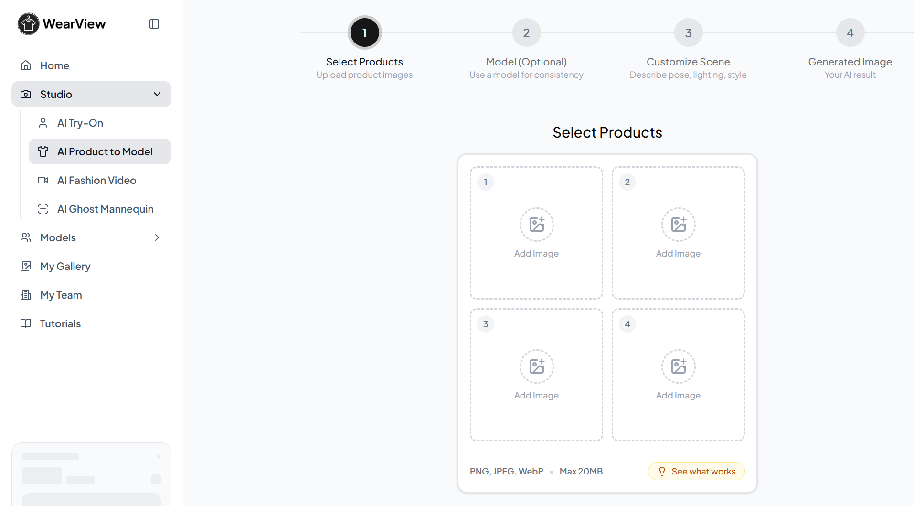Click See what works button
This screenshot has height=506, width=914.
click(x=696, y=471)
